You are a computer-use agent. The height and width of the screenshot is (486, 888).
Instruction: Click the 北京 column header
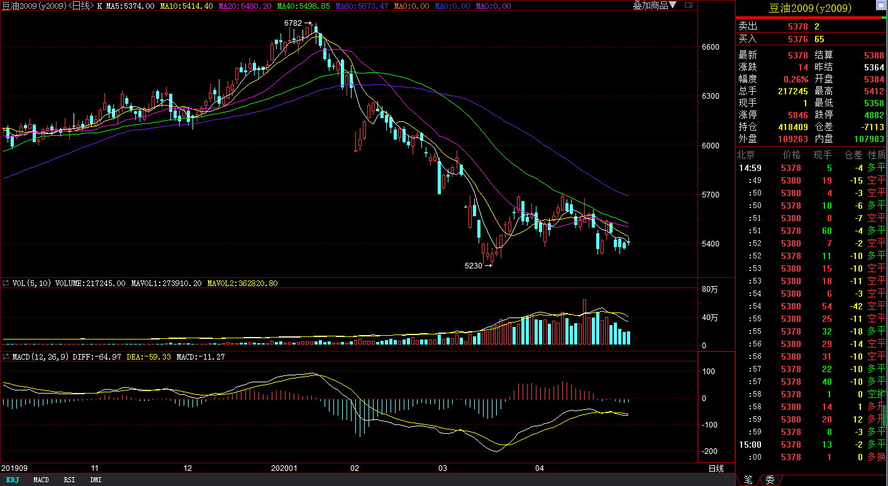[746, 155]
